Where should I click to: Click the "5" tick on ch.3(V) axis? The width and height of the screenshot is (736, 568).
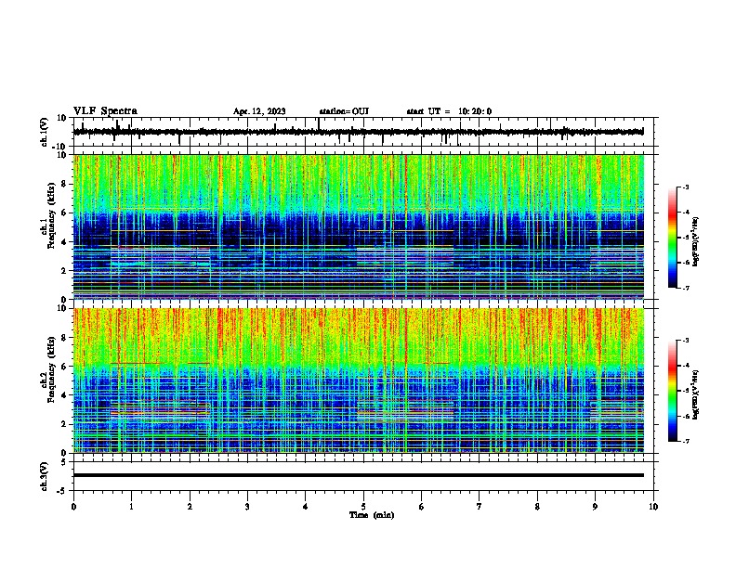[x=65, y=462]
